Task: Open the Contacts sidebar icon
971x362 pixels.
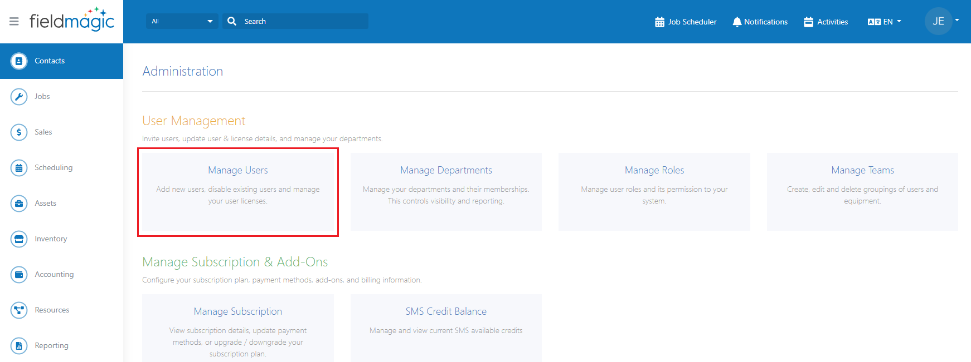Action: pyautogui.click(x=19, y=61)
